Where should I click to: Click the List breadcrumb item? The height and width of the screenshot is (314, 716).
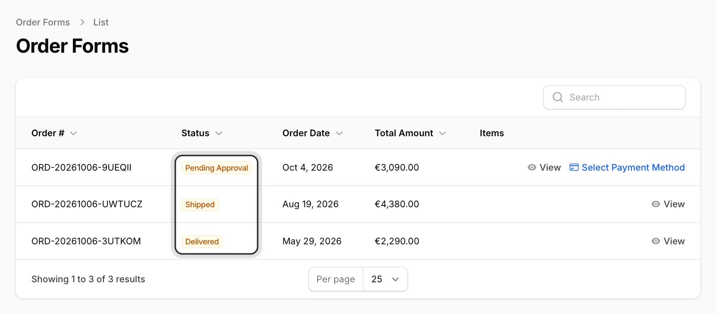(x=101, y=22)
